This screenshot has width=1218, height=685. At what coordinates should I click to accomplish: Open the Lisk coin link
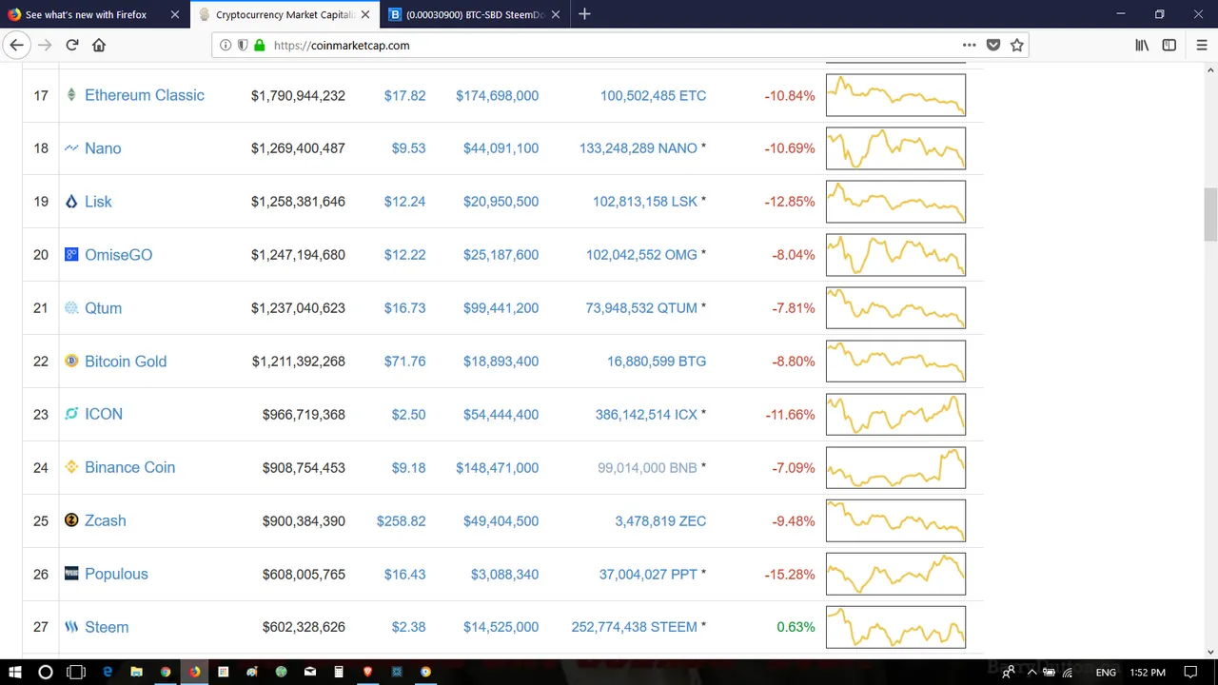pos(98,202)
